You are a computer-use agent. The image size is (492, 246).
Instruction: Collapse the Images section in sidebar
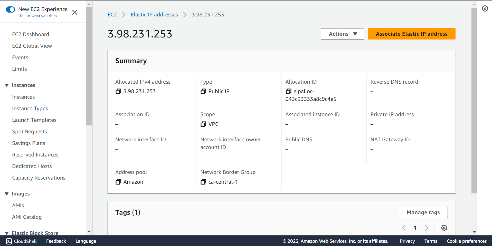tap(7, 194)
